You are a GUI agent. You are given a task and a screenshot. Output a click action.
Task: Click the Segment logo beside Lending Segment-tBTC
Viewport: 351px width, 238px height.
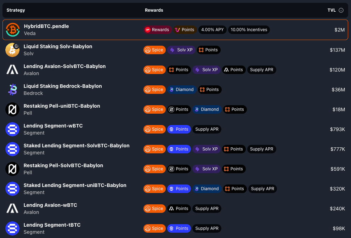click(x=12, y=228)
